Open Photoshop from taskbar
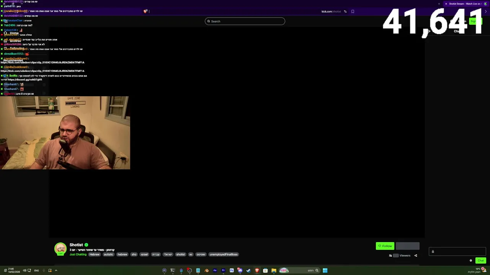Screen dimensions: 490x275 [232, 270]
